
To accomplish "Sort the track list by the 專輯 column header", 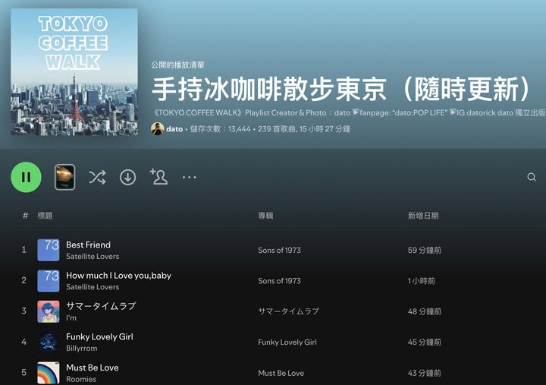I will pos(265,216).
